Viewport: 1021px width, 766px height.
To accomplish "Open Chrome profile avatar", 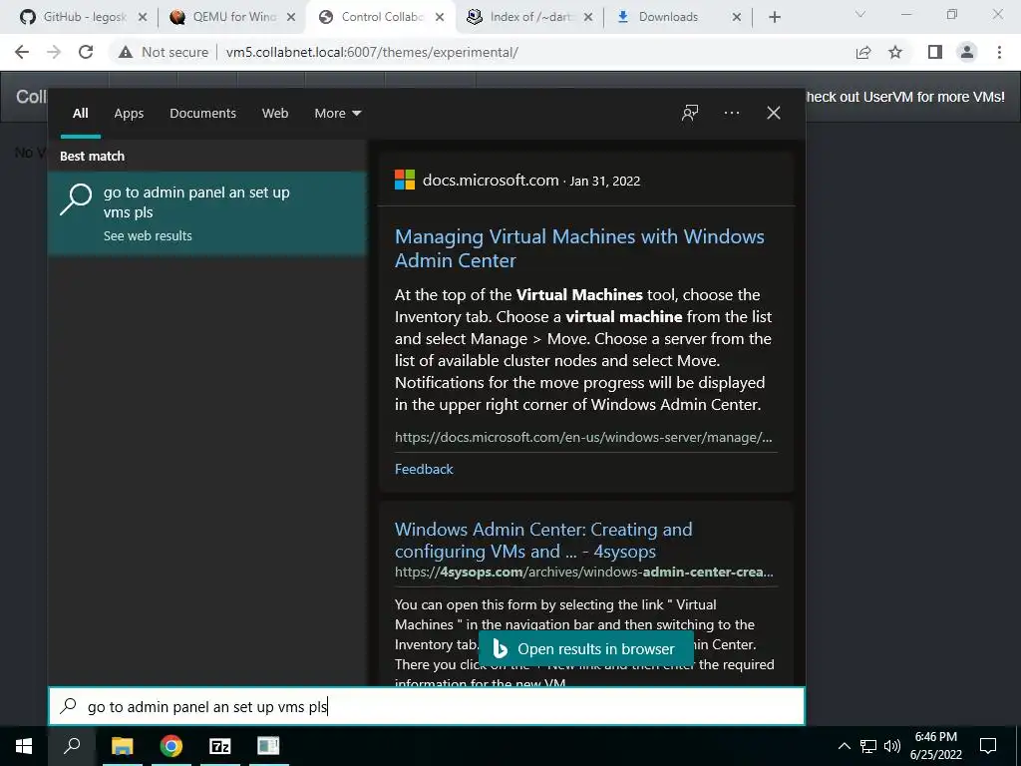I will coord(967,52).
